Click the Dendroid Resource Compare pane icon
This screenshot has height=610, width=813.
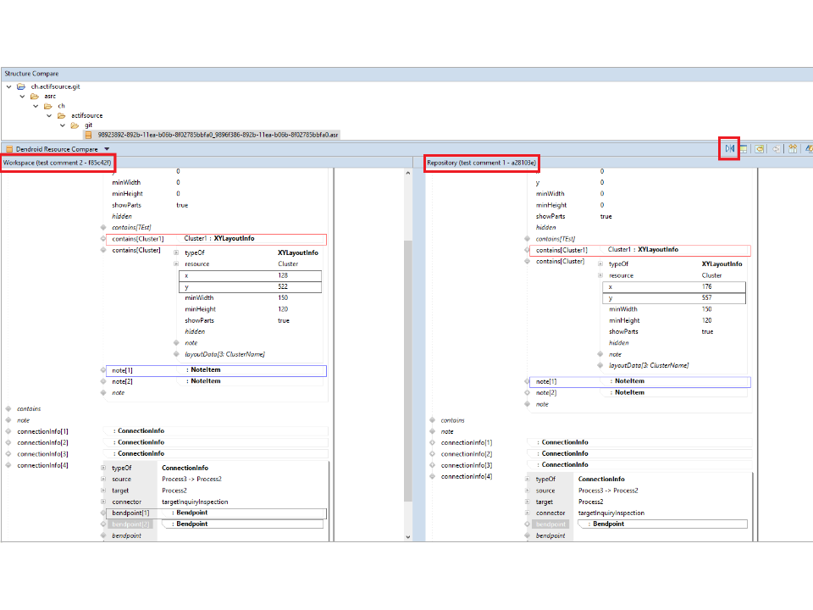click(9, 149)
